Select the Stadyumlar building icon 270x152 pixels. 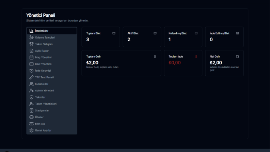click(31, 110)
